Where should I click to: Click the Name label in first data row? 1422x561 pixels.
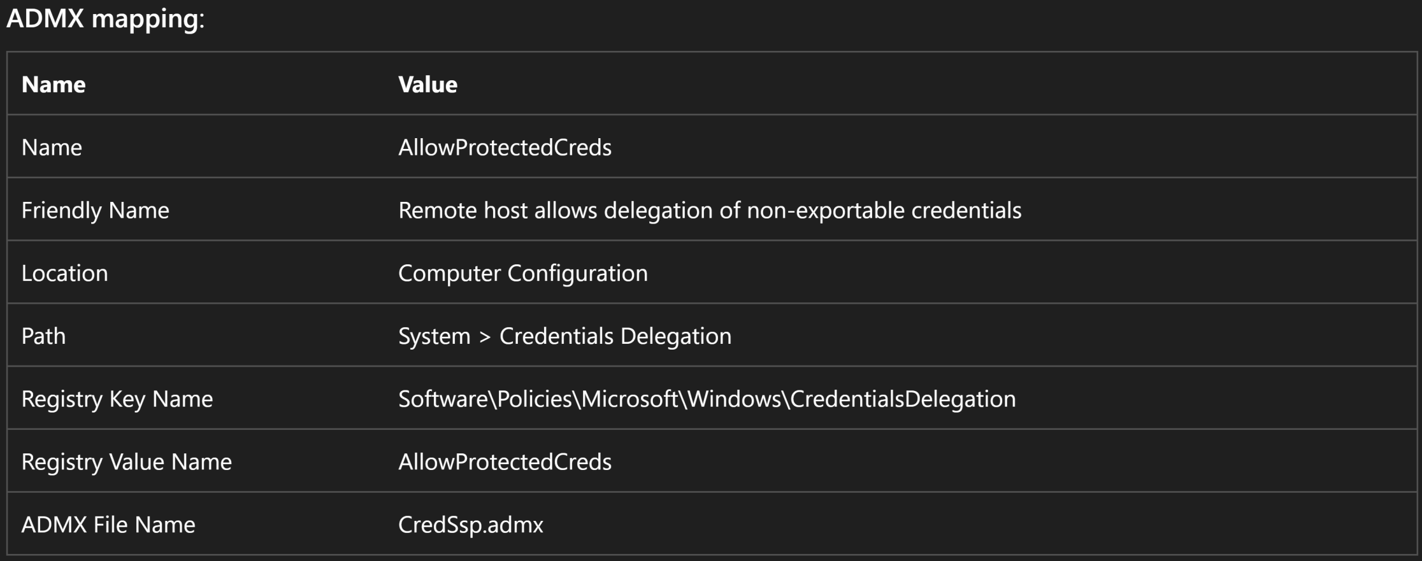click(x=52, y=148)
